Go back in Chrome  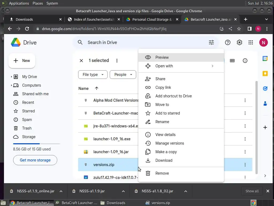(10, 29)
